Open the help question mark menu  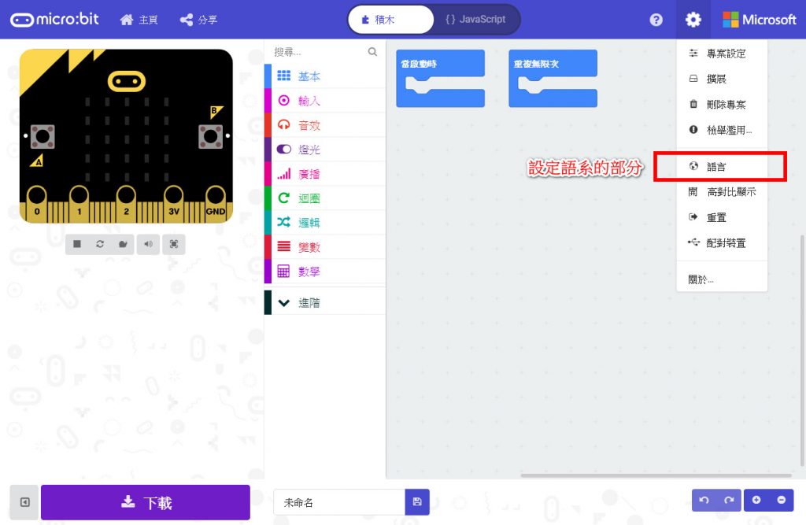656,20
